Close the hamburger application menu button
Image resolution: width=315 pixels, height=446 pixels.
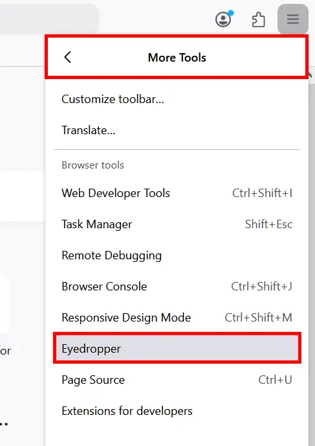point(293,19)
